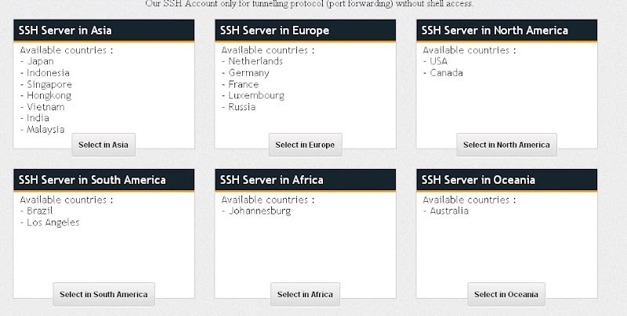Select the Hongkong entry
Viewport: 627px width, 316px height.
49,95
